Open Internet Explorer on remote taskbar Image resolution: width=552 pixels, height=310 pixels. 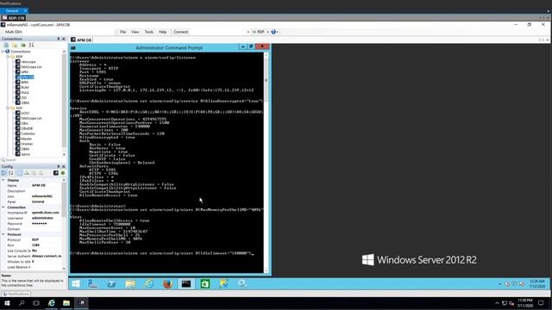(149, 283)
